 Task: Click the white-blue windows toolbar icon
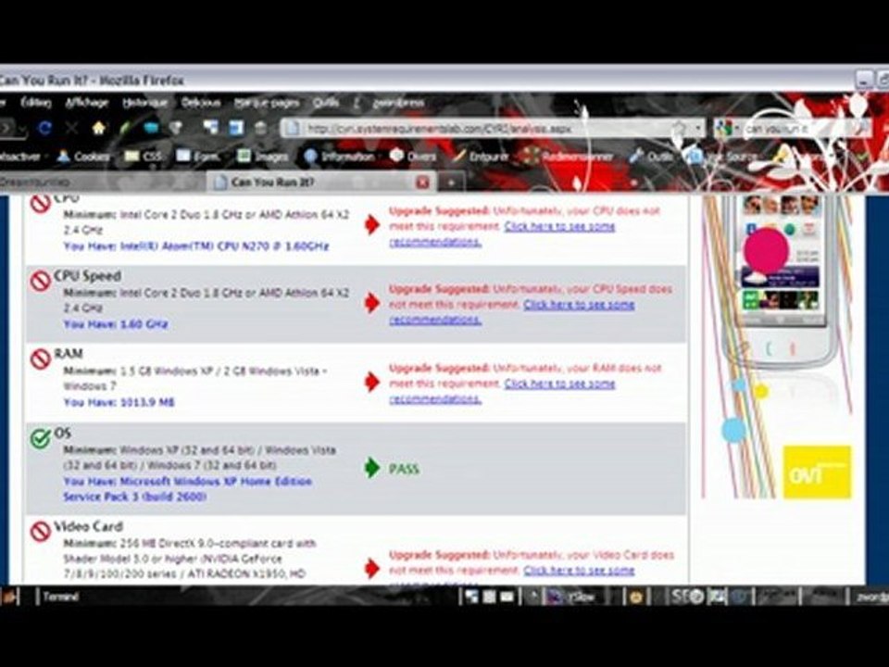211,128
